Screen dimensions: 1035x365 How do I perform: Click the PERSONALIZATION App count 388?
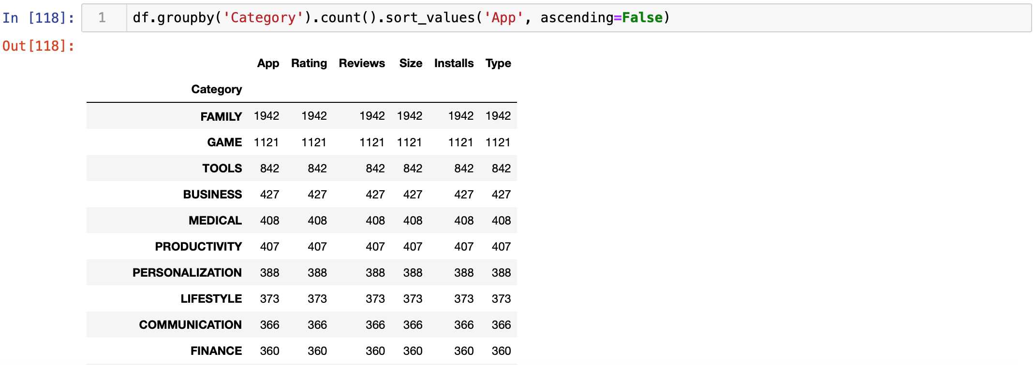click(x=269, y=273)
